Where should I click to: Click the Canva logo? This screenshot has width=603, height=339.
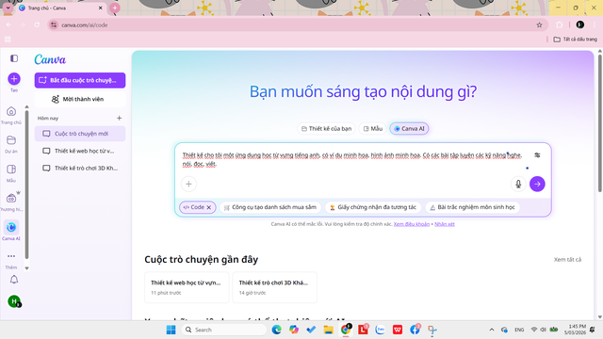point(50,59)
